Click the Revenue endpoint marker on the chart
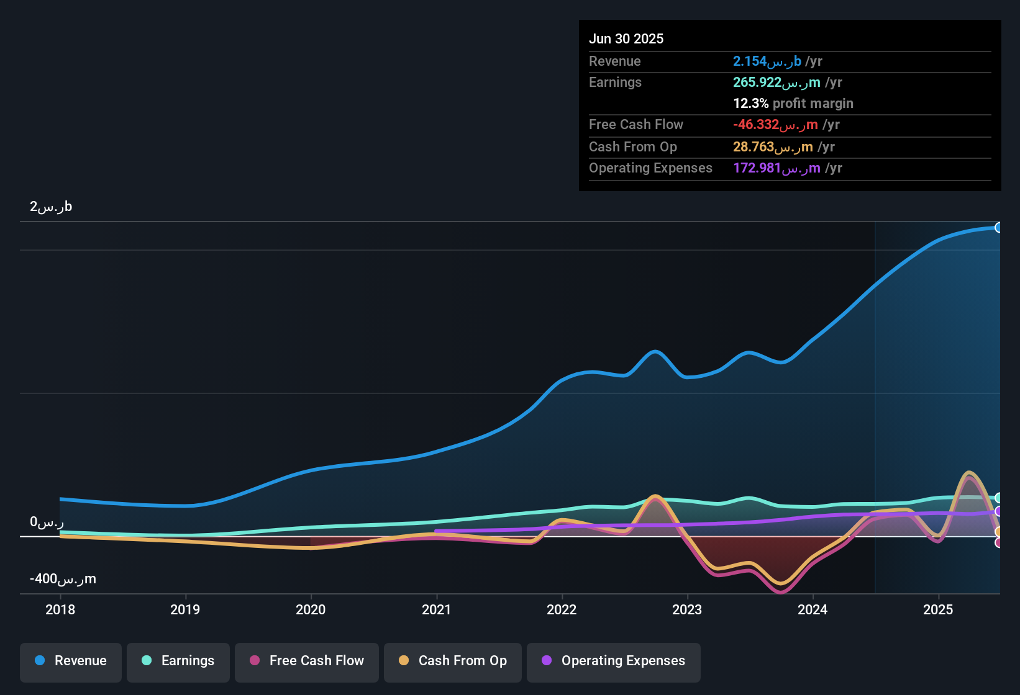The height and width of the screenshot is (695, 1020). click(999, 228)
